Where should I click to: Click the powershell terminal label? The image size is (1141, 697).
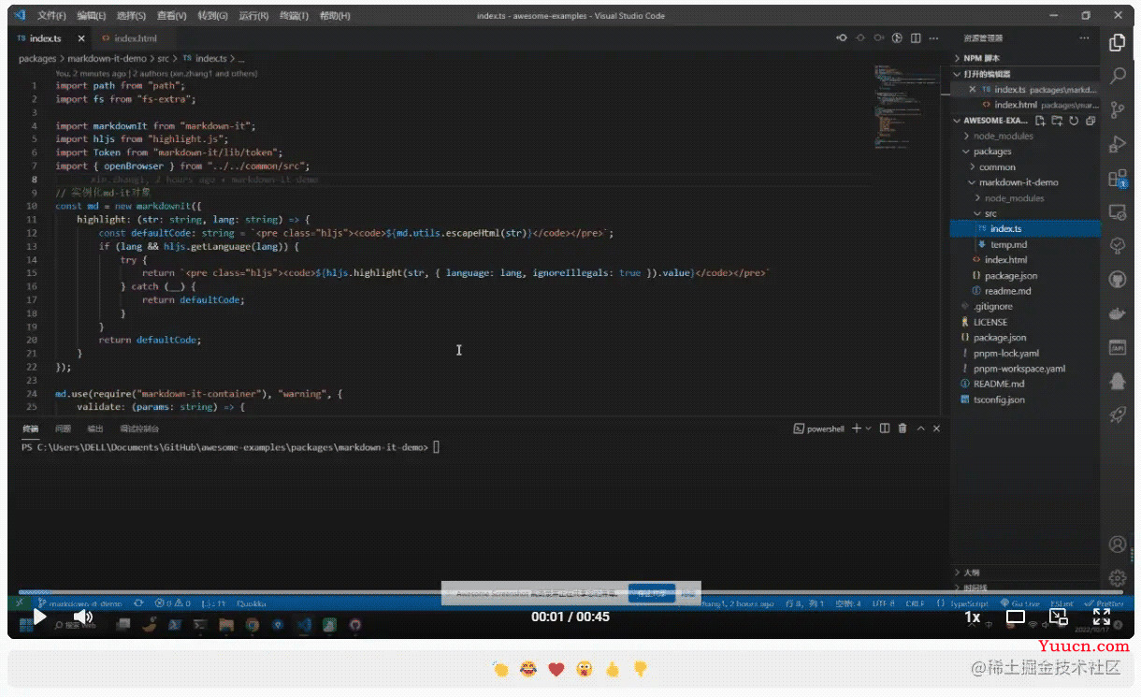tap(818, 428)
